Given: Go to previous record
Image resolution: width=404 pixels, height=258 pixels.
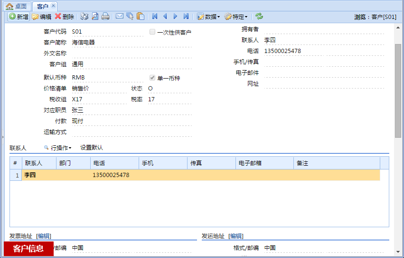Looking at the screenshot, I should (x=165, y=17).
